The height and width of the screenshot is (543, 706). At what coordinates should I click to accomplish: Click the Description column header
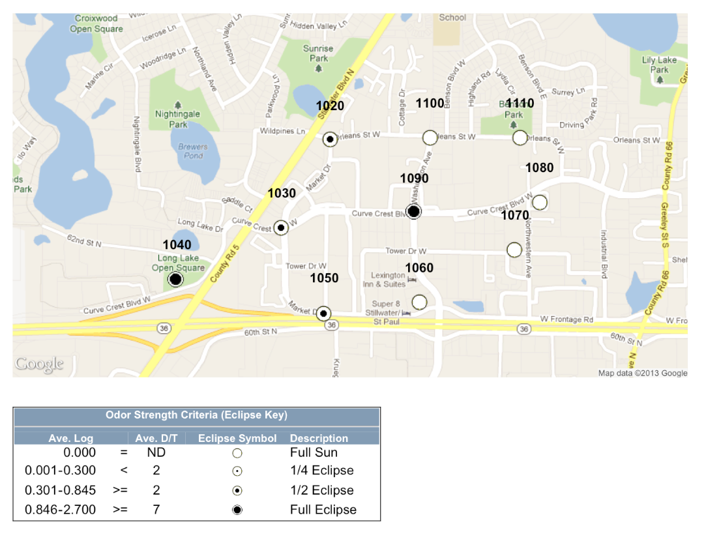pyautogui.click(x=319, y=439)
